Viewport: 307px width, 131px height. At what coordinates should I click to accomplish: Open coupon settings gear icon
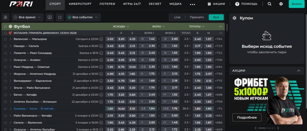point(234,18)
